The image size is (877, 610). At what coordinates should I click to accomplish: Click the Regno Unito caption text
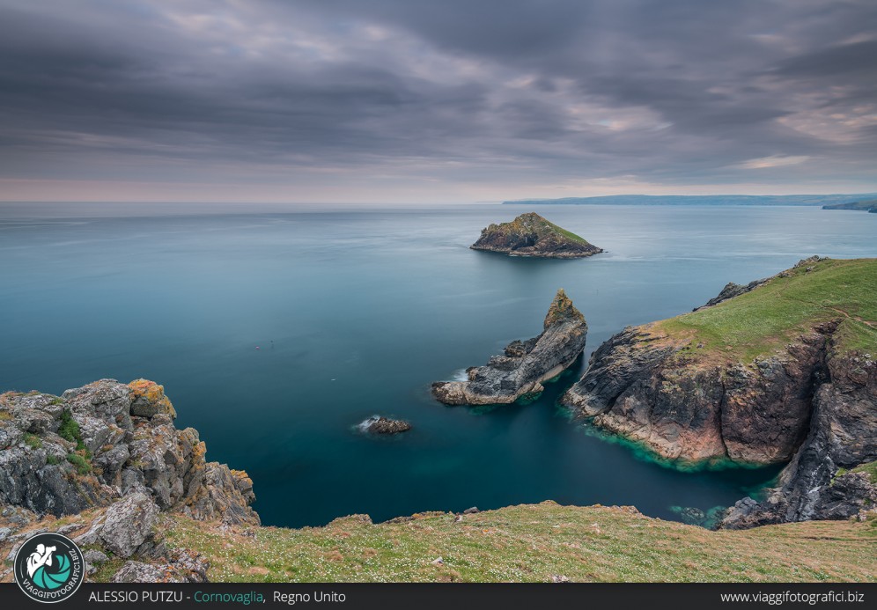309,597
